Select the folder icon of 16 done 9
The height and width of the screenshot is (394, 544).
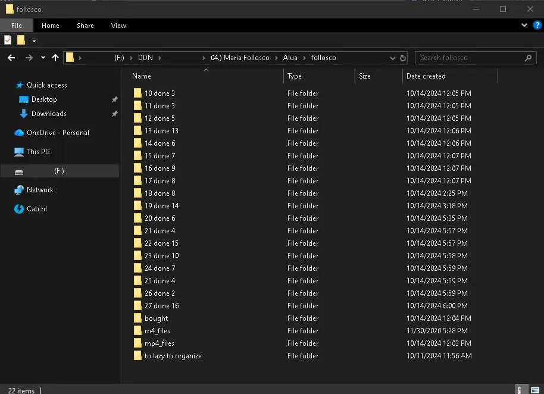[137, 168]
